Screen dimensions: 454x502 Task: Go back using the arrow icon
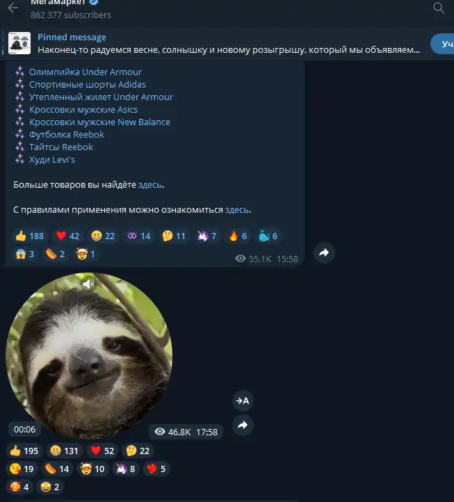click(x=13, y=8)
